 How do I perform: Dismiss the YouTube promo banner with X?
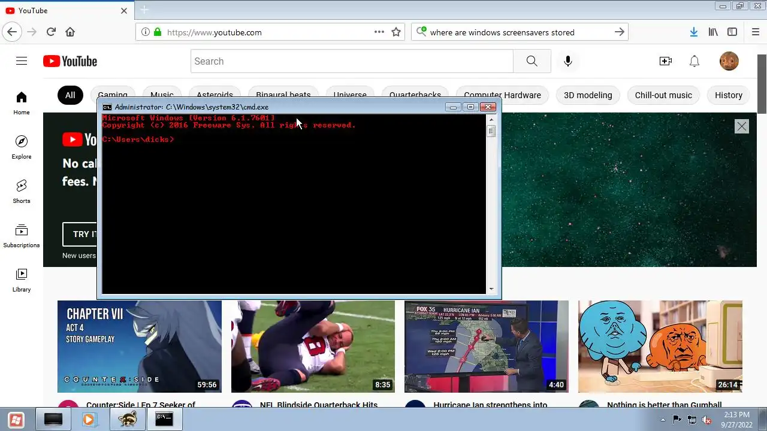pyautogui.click(x=742, y=126)
